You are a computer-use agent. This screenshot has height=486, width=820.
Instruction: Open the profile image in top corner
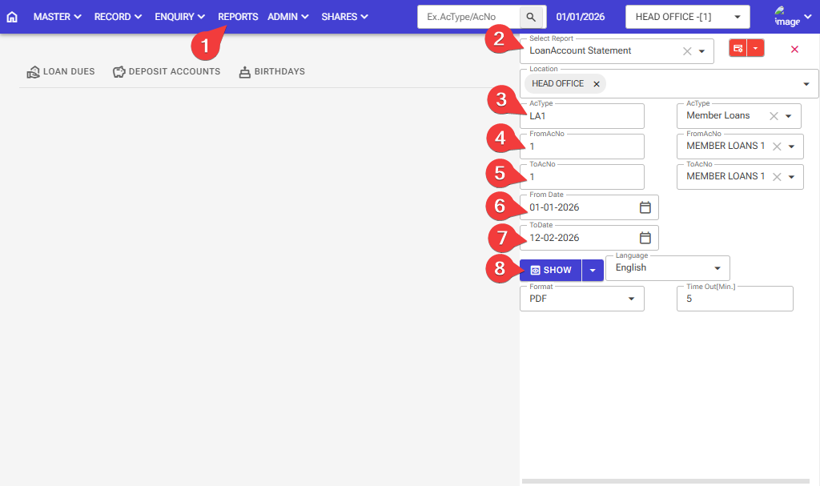tap(786, 17)
